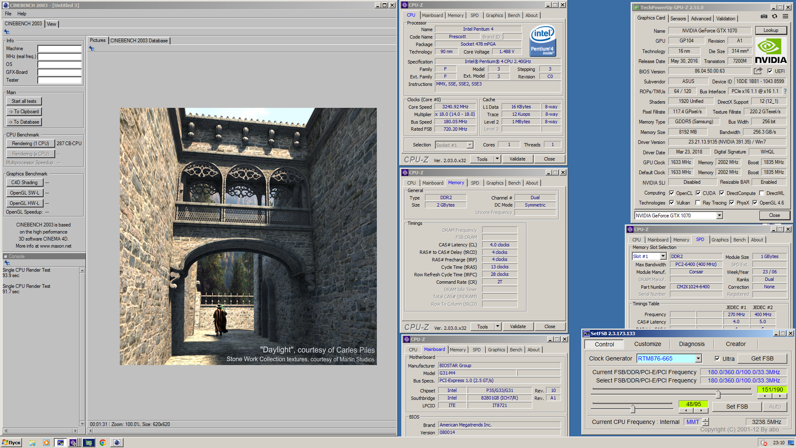796x448 pixels.
Task: Click the Lookup button in GPU-Z
Action: 771,30
